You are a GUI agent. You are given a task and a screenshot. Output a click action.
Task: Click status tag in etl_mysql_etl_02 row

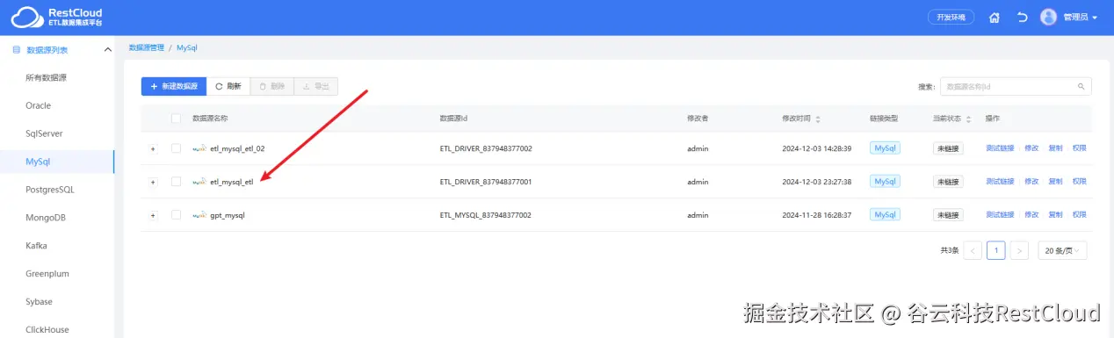point(948,148)
